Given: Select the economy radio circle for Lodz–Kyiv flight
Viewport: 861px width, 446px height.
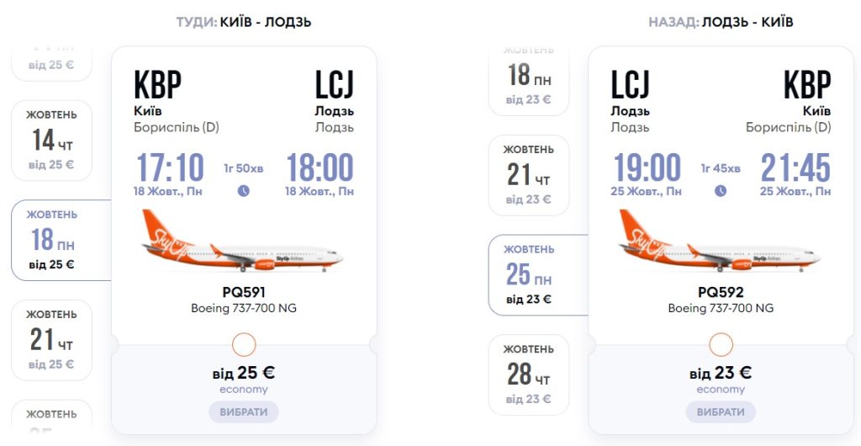Looking at the screenshot, I should [x=721, y=344].
